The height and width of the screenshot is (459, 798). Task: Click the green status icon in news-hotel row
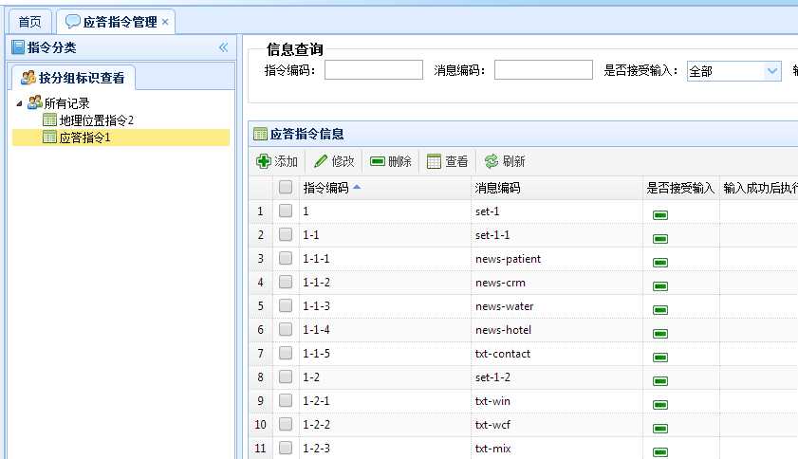tap(660, 334)
